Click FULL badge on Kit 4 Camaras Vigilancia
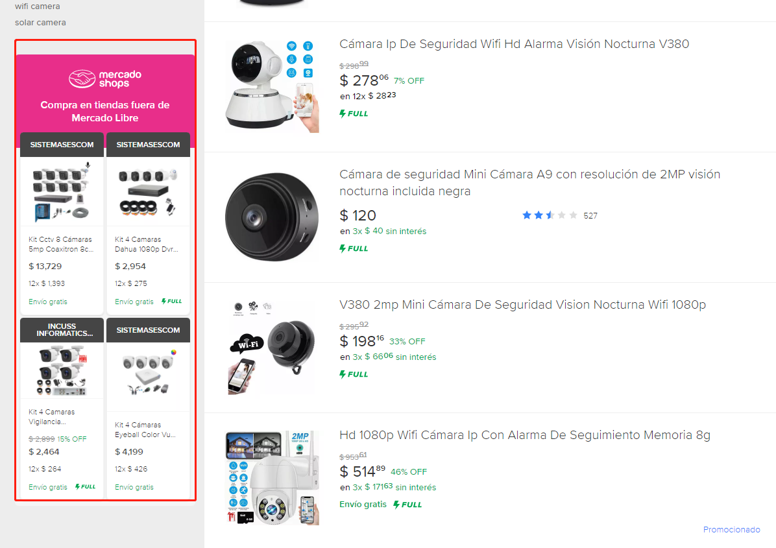Image resolution: width=776 pixels, height=548 pixels. [x=86, y=487]
